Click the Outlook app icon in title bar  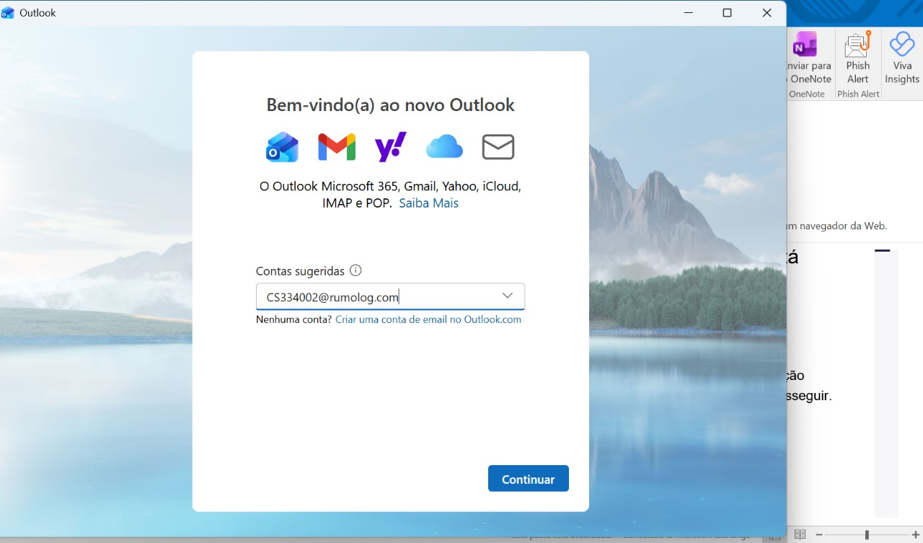[8, 13]
